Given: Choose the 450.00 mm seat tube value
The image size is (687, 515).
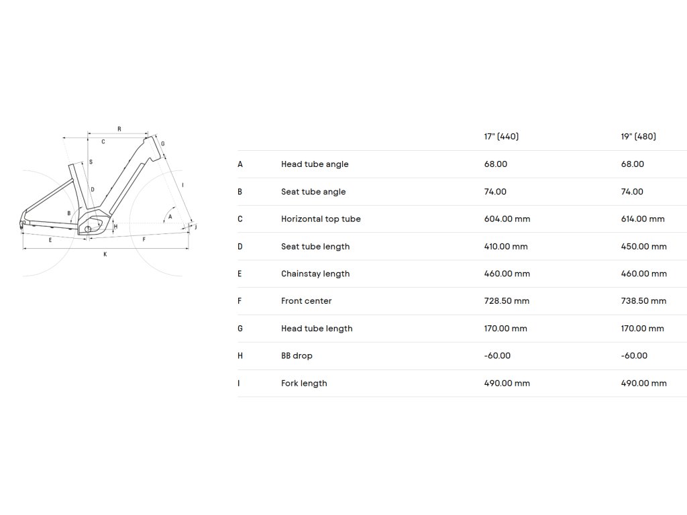Looking at the screenshot, I should [644, 247].
